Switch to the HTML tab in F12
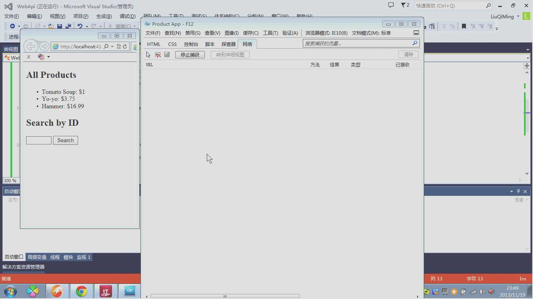Viewport: 533px width, 299px height. coord(154,44)
